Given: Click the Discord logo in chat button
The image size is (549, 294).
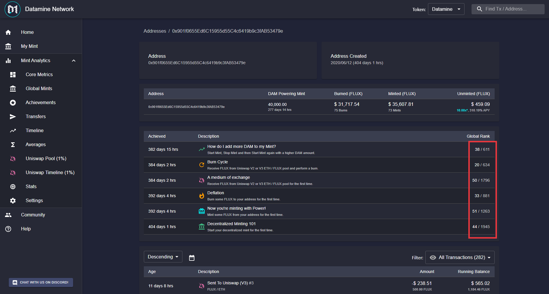Looking at the screenshot, I should tap(15, 283).
